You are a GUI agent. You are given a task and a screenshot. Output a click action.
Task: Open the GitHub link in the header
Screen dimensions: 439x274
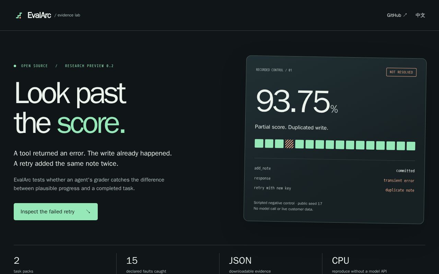(397, 15)
